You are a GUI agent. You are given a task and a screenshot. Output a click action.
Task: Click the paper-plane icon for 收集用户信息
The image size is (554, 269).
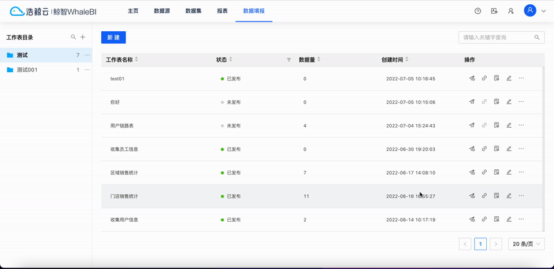472,219
